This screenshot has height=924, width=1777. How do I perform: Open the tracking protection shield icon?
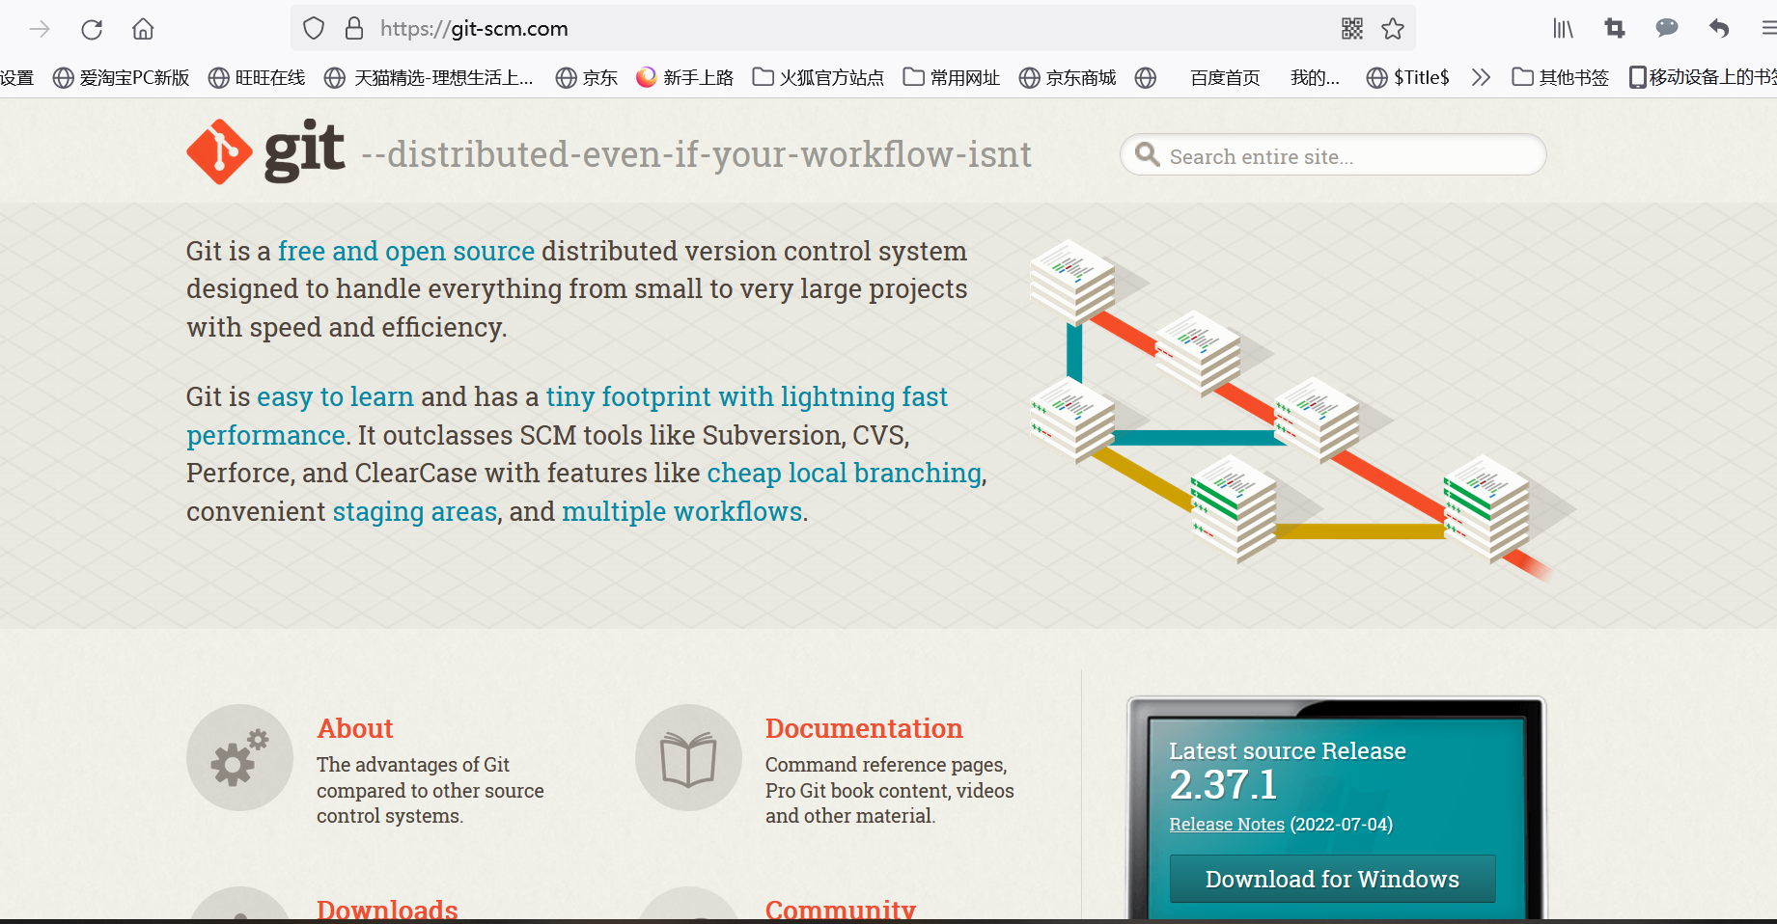314,29
